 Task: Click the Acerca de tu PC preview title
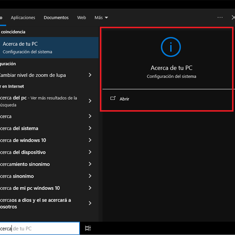click(x=172, y=68)
